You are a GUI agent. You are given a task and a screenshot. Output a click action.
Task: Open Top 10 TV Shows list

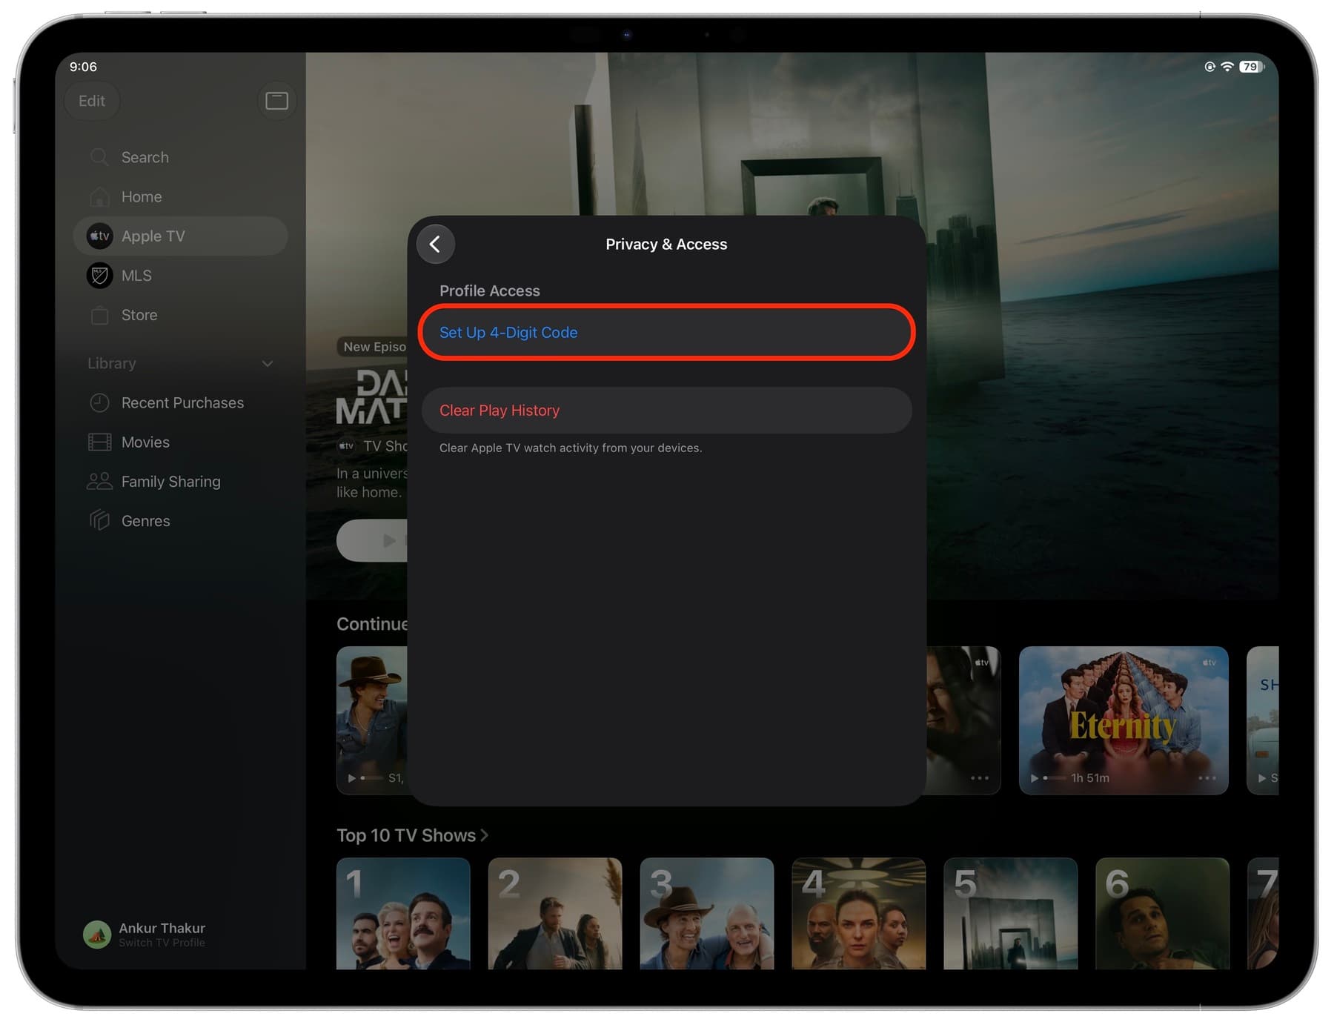412,835
